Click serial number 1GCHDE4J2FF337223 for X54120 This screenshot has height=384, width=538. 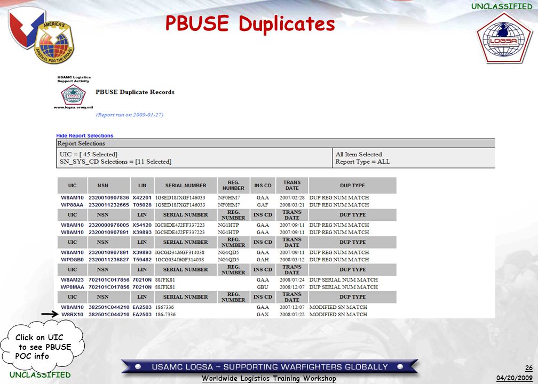point(180,225)
